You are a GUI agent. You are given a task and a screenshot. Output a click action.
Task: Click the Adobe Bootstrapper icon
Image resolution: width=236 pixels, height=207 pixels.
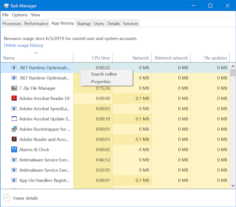pyautogui.click(x=14, y=129)
